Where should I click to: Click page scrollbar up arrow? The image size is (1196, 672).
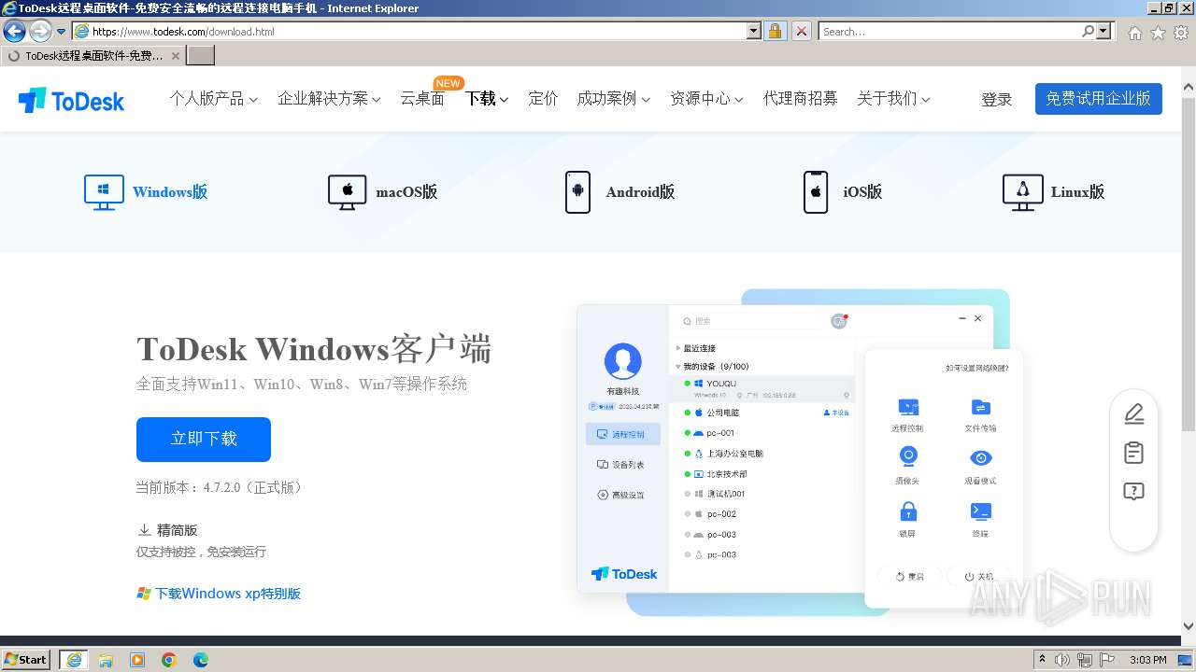point(1188,88)
